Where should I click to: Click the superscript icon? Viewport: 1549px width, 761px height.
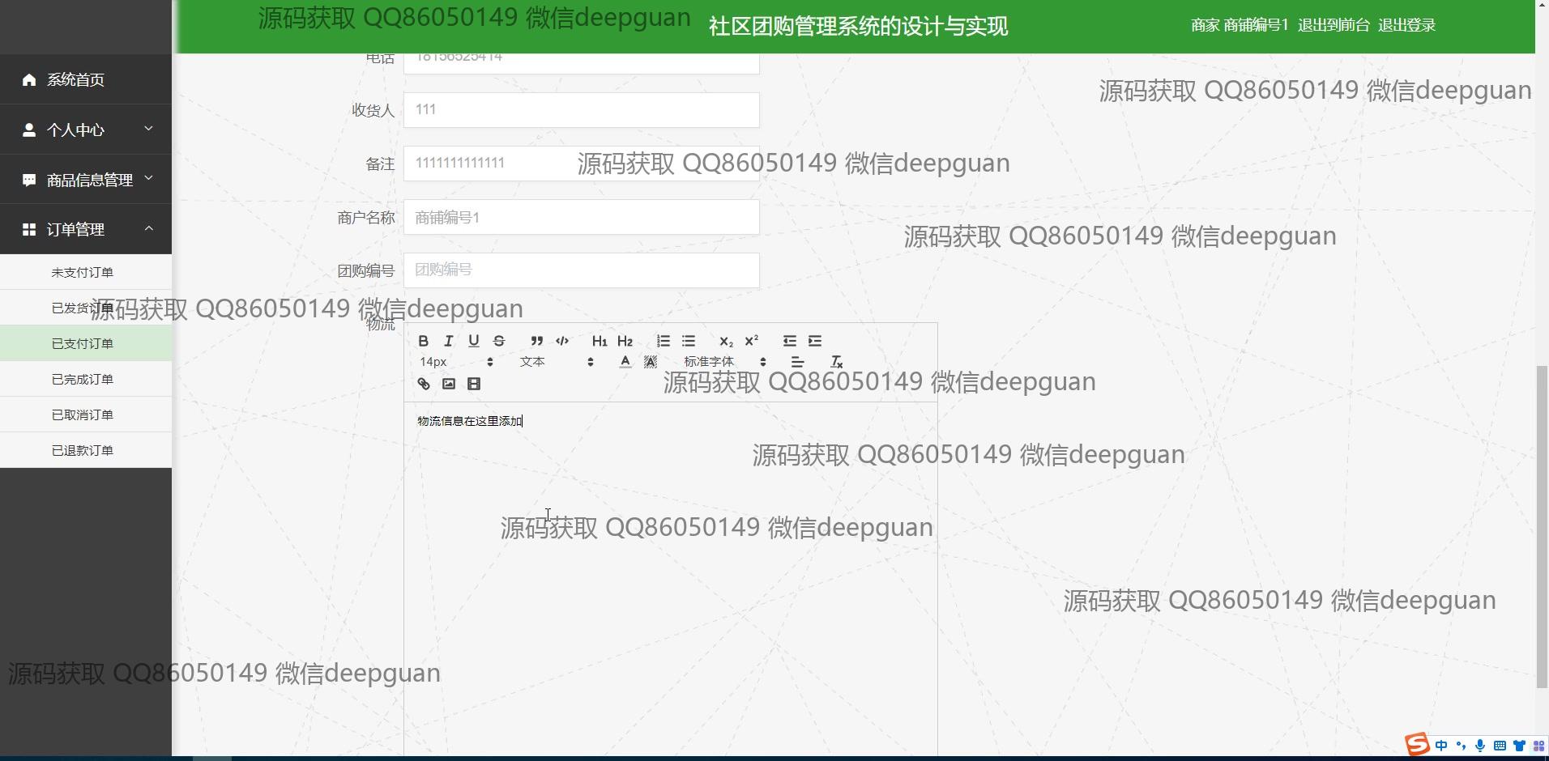(x=752, y=341)
